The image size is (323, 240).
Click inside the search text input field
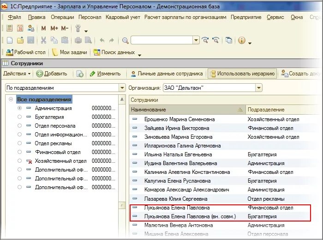coord(162,40)
